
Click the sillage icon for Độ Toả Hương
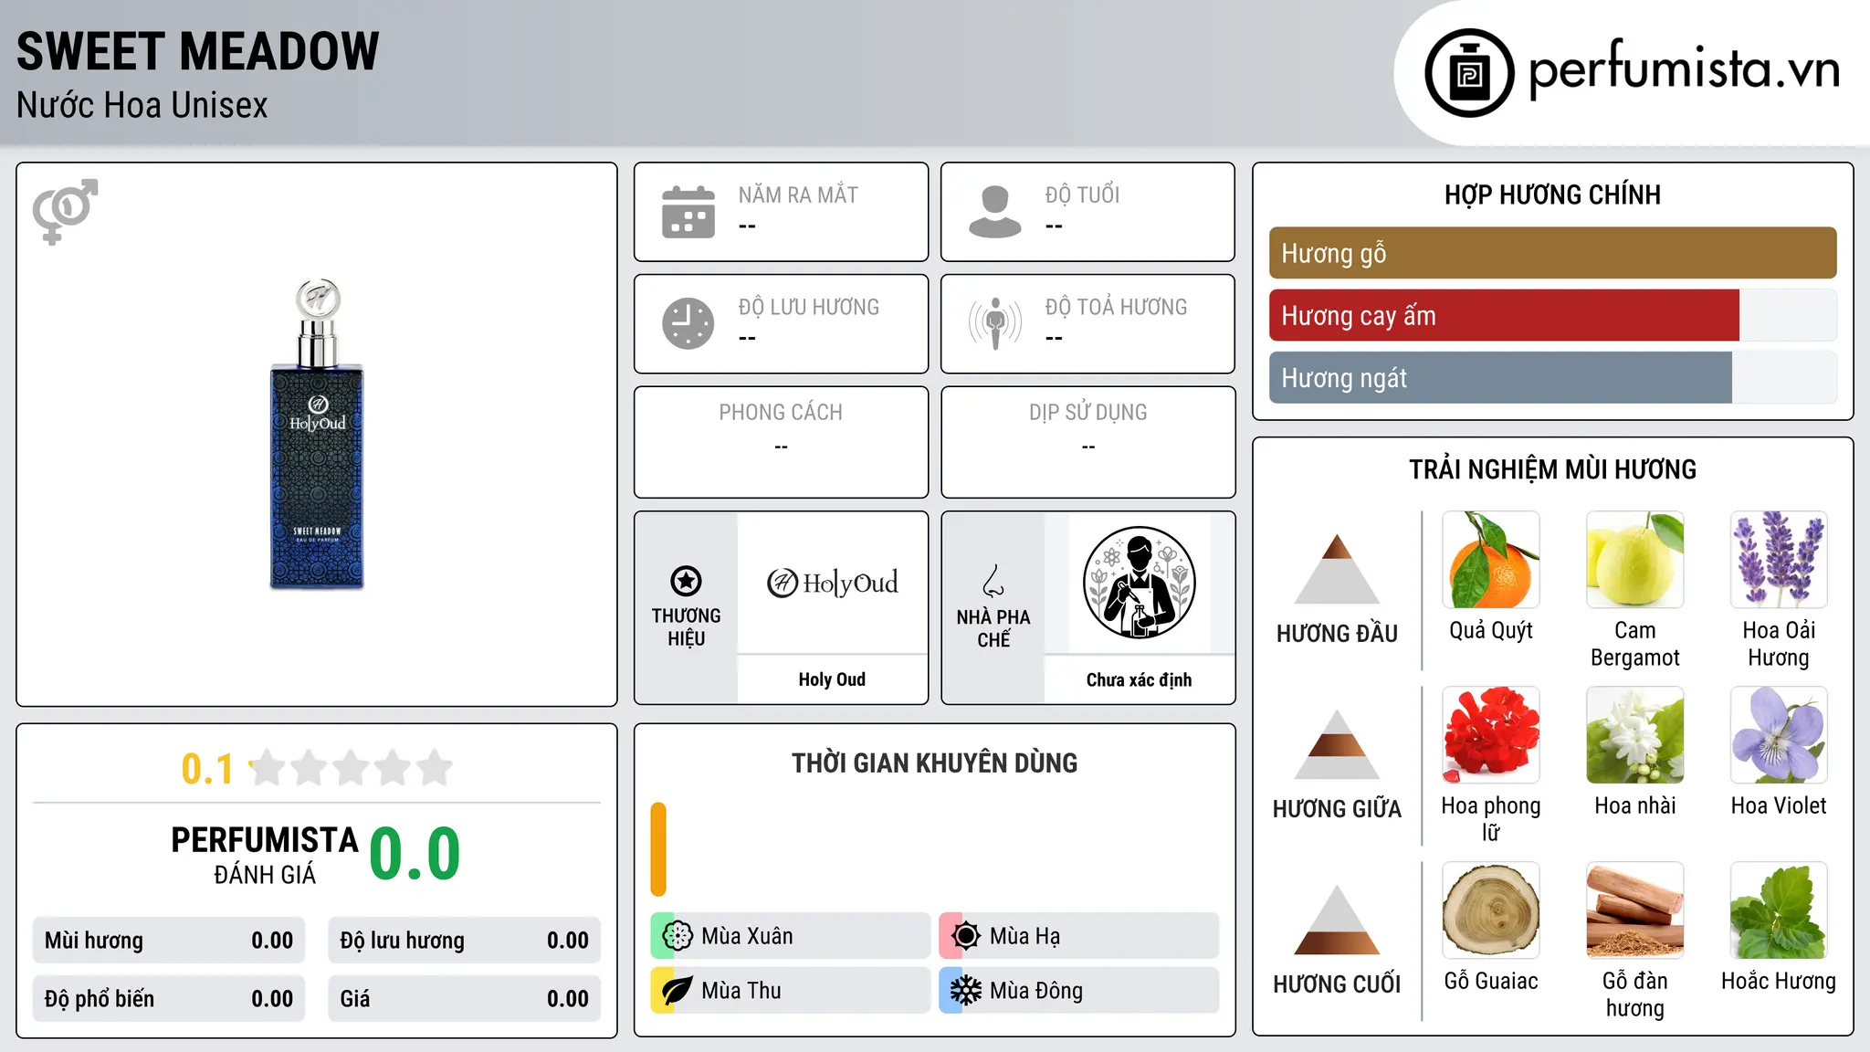tap(994, 323)
